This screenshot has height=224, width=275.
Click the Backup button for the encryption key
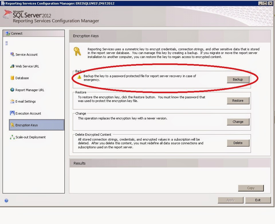pos(238,80)
